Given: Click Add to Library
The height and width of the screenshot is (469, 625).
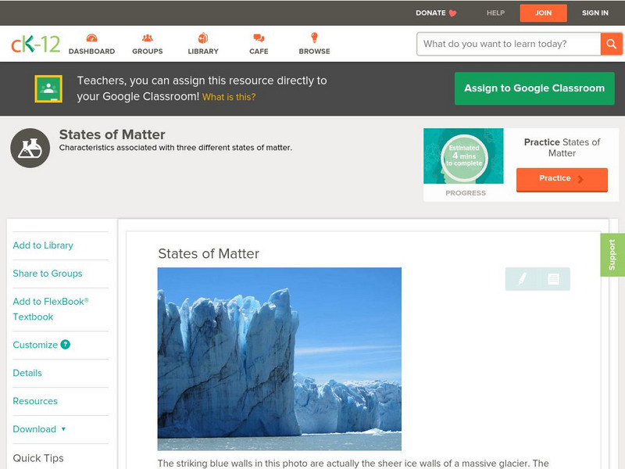Looking at the screenshot, I should point(43,245).
